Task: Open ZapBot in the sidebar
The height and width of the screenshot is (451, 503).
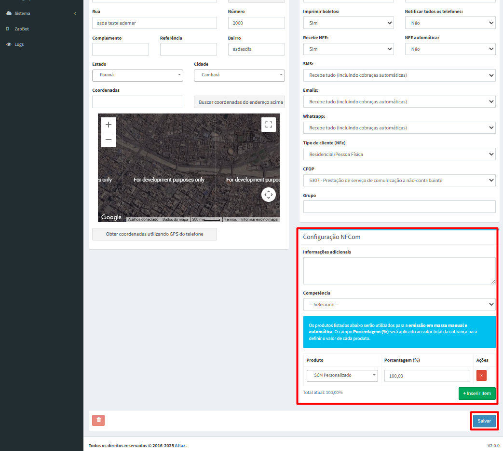Action: [22, 29]
